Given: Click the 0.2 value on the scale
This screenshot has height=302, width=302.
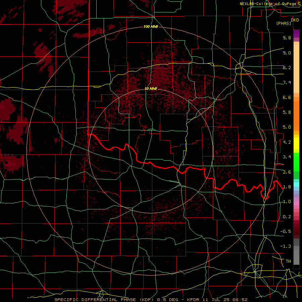Looking at the screenshot, I should [287, 217].
